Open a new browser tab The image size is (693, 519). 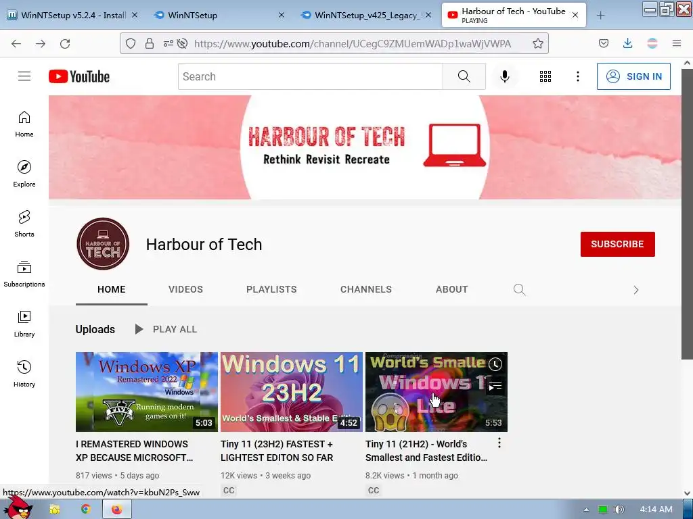(600, 15)
